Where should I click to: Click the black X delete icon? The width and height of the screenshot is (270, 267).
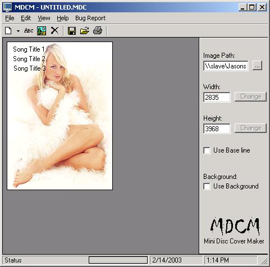54,30
